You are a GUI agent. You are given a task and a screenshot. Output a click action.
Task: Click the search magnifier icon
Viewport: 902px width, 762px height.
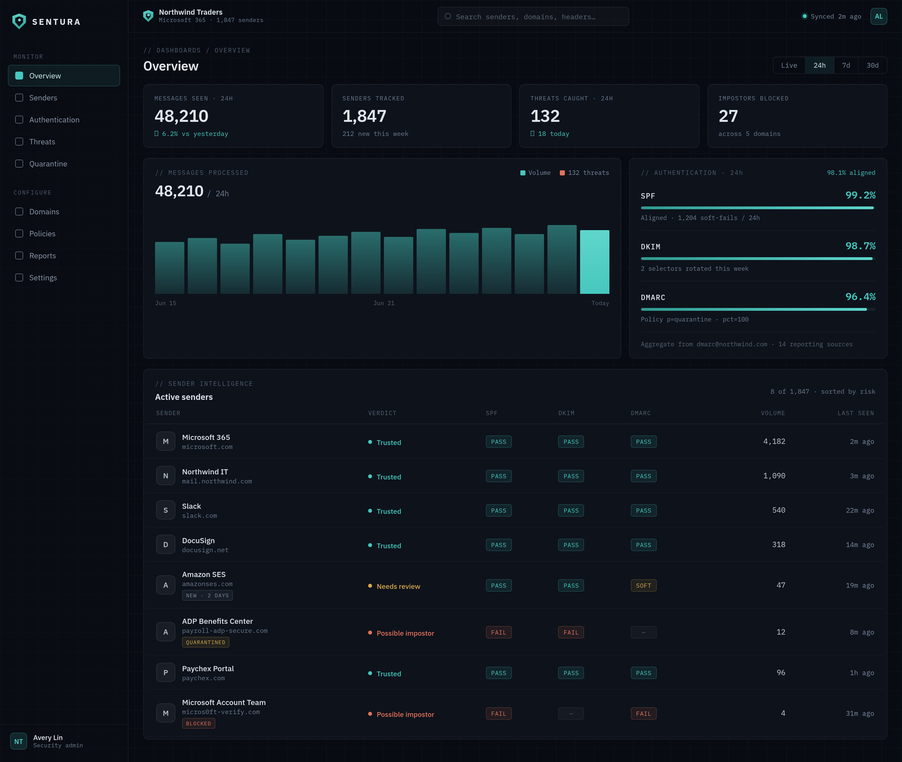448,16
